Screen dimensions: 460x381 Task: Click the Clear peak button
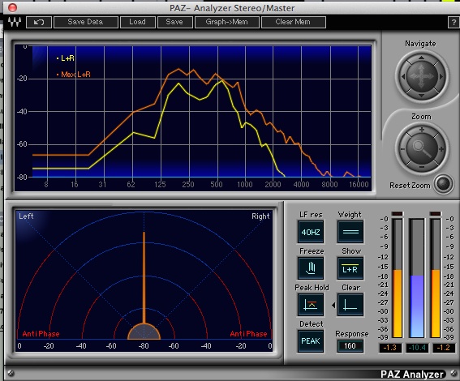pyautogui.click(x=350, y=305)
